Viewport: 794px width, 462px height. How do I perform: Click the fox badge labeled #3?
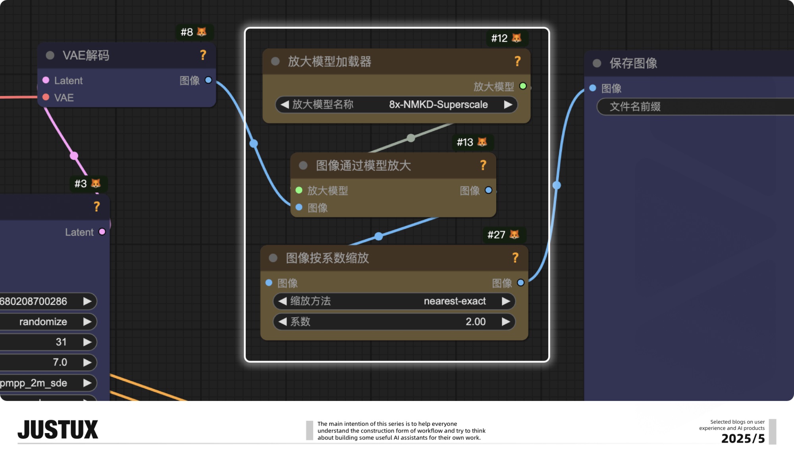[x=88, y=184]
